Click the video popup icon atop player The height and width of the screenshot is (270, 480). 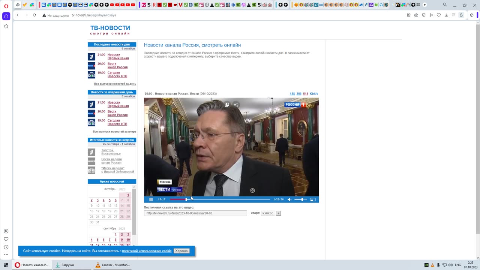pos(227,105)
